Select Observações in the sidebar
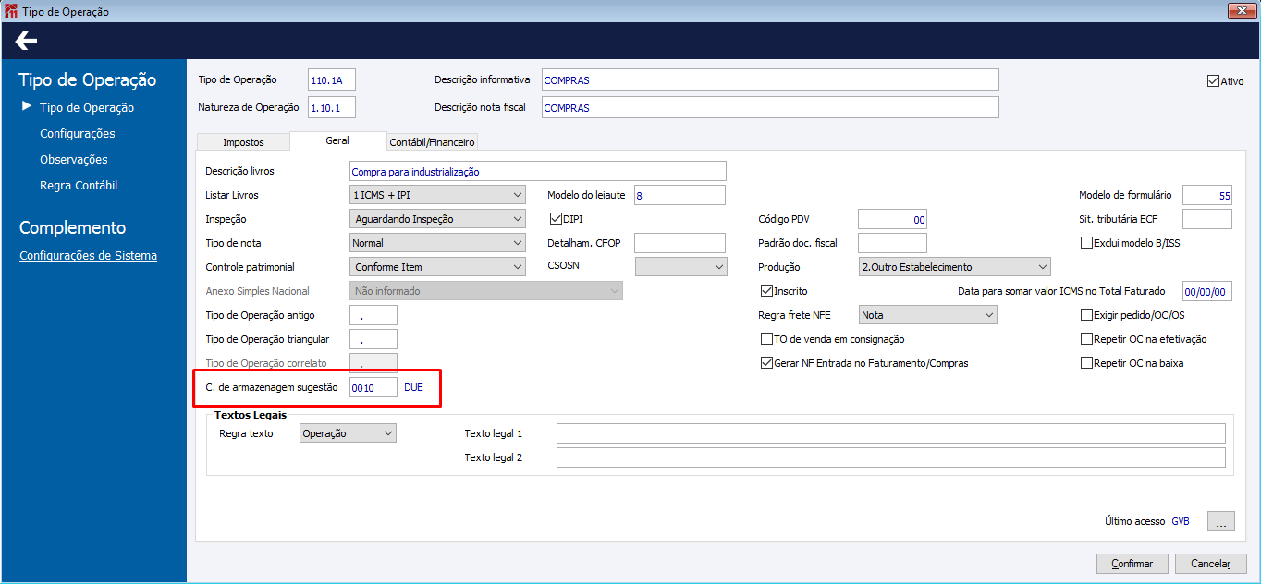1261x584 pixels. (x=74, y=160)
